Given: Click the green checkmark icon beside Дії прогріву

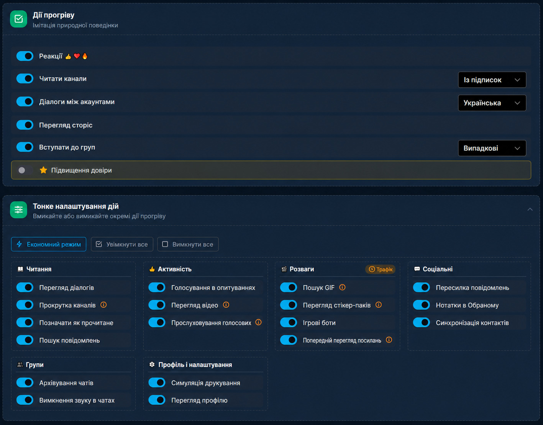Looking at the screenshot, I should tap(18, 19).
